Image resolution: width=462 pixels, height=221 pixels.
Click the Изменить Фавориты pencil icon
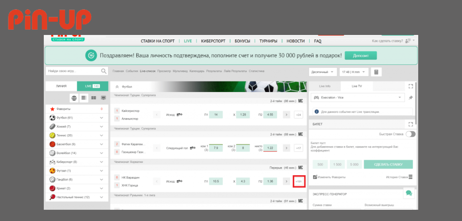[x=315, y=177]
